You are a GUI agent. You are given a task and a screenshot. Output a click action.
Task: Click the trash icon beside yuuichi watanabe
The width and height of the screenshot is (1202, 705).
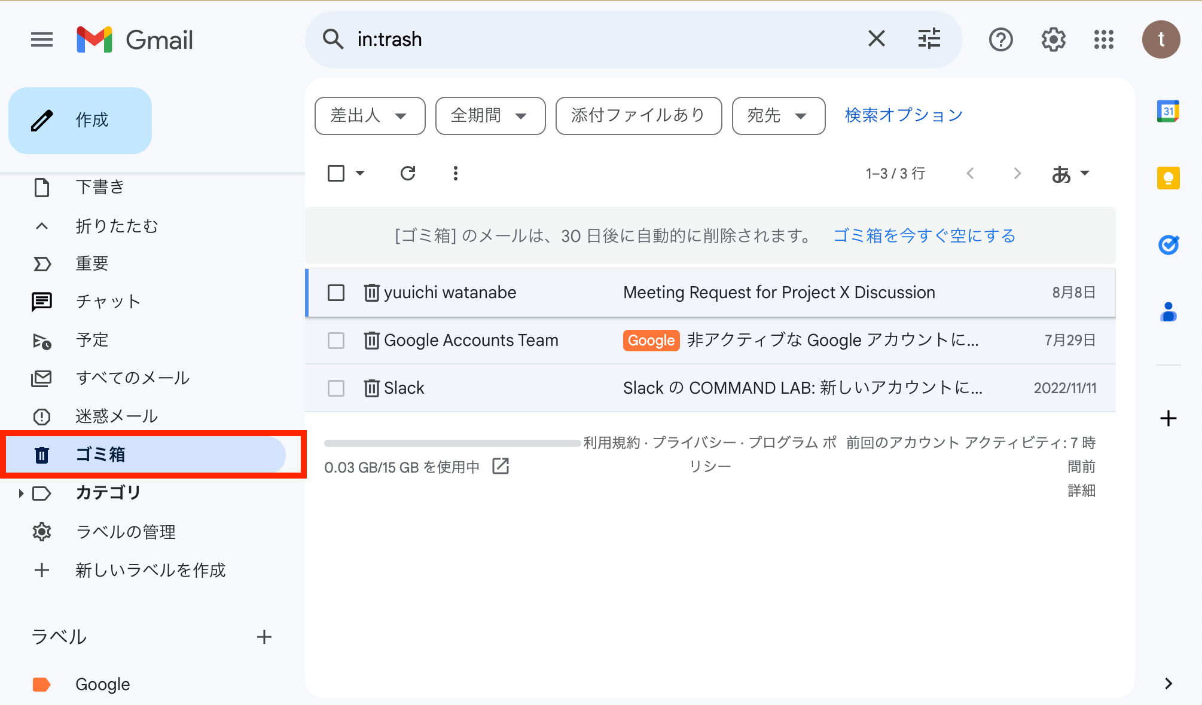coord(371,292)
